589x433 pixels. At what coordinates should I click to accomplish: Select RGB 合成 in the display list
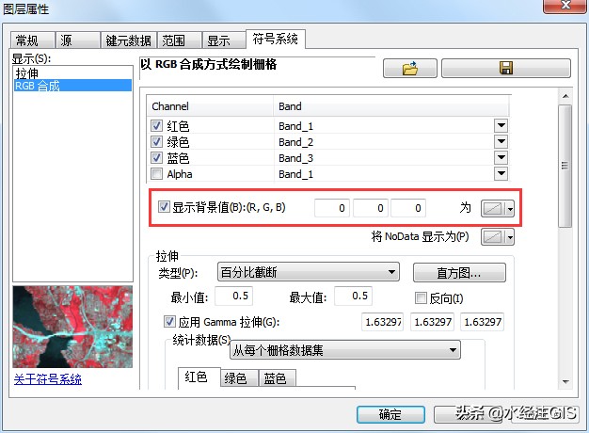click(x=72, y=86)
